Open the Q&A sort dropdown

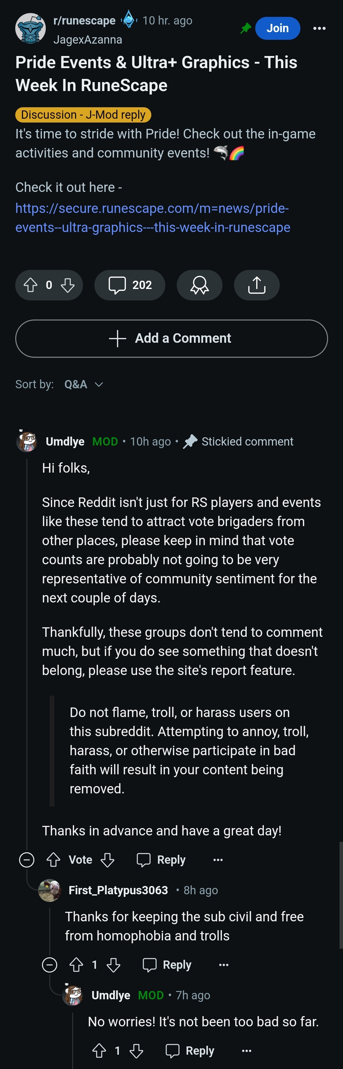tap(83, 384)
